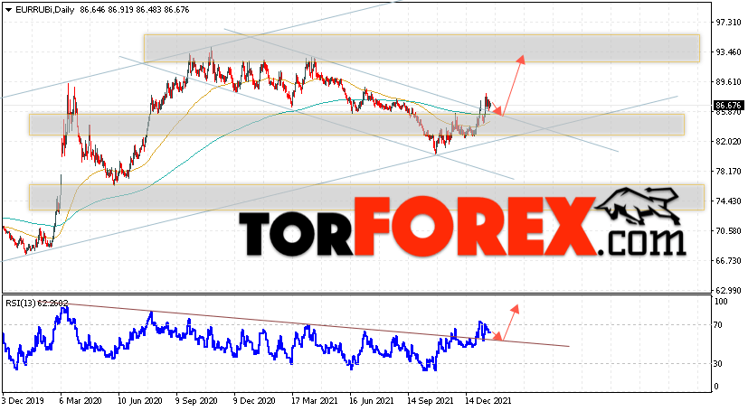This screenshot has height=411, width=748.
Task: Select the current price tag 86.676
Action: click(x=728, y=106)
